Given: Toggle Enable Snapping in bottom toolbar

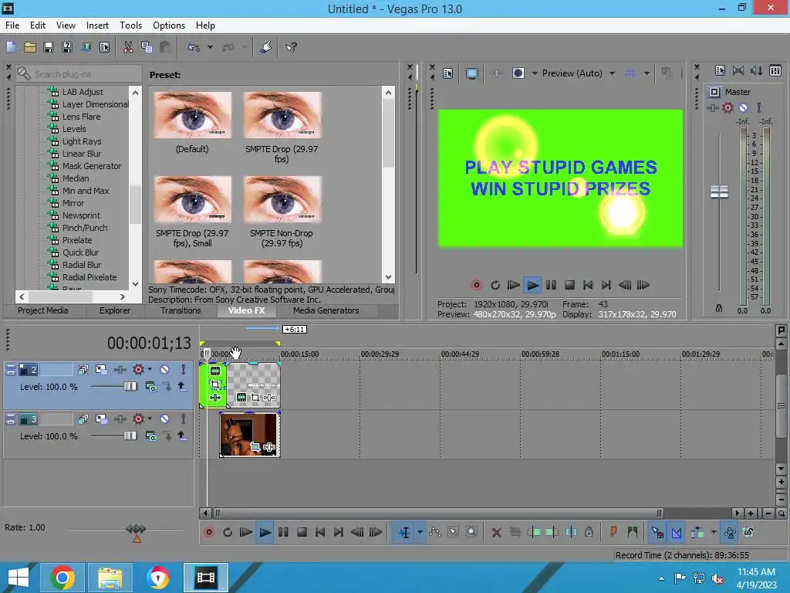Looking at the screenshot, I should click(x=657, y=532).
